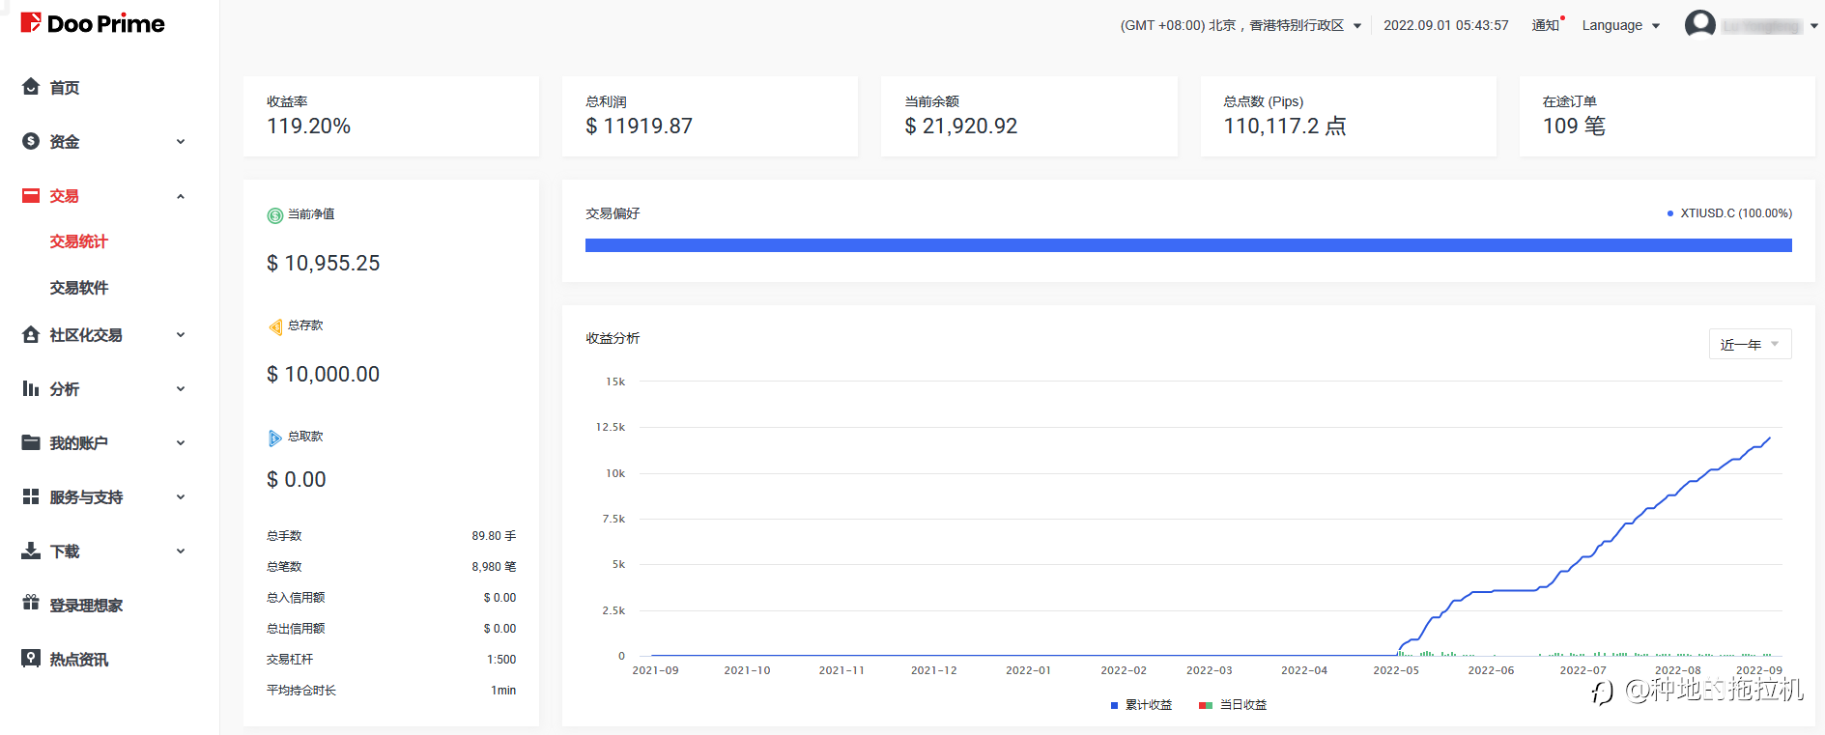Click the folder icon for 我的账户
This screenshot has height=735, width=1825.
coord(31,443)
